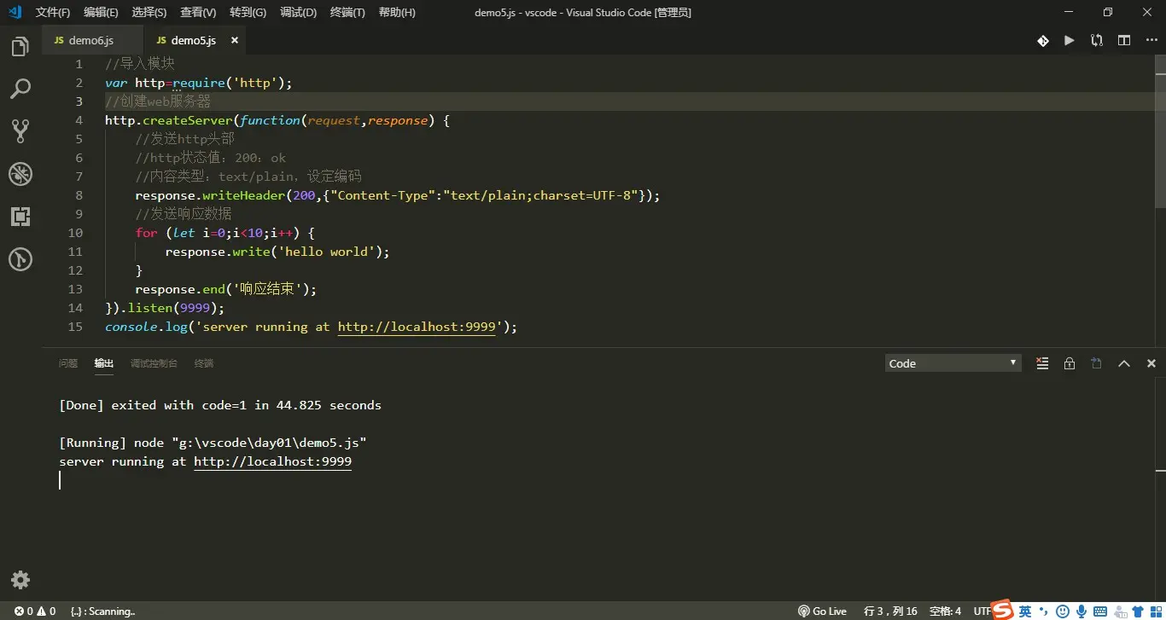The width and height of the screenshot is (1166, 620).
Task: Maximize the panel with the up chevron
Action: point(1124,363)
